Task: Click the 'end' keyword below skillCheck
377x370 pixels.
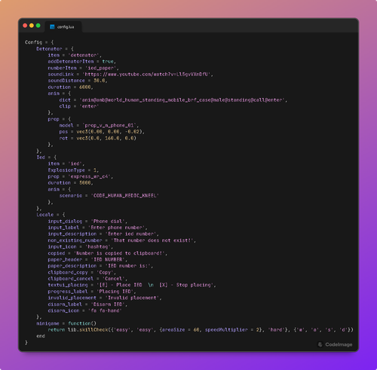Action: pos(41,336)
